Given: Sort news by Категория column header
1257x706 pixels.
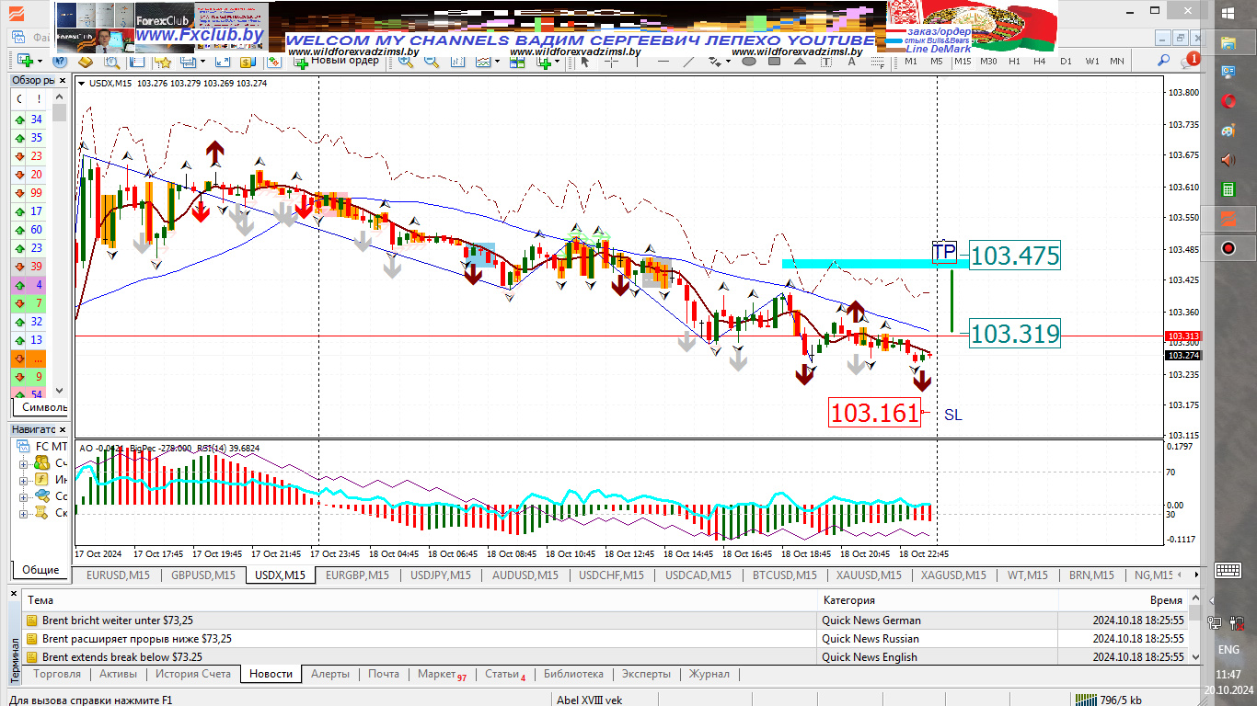Looking at the screenshot, I should 938,599.
